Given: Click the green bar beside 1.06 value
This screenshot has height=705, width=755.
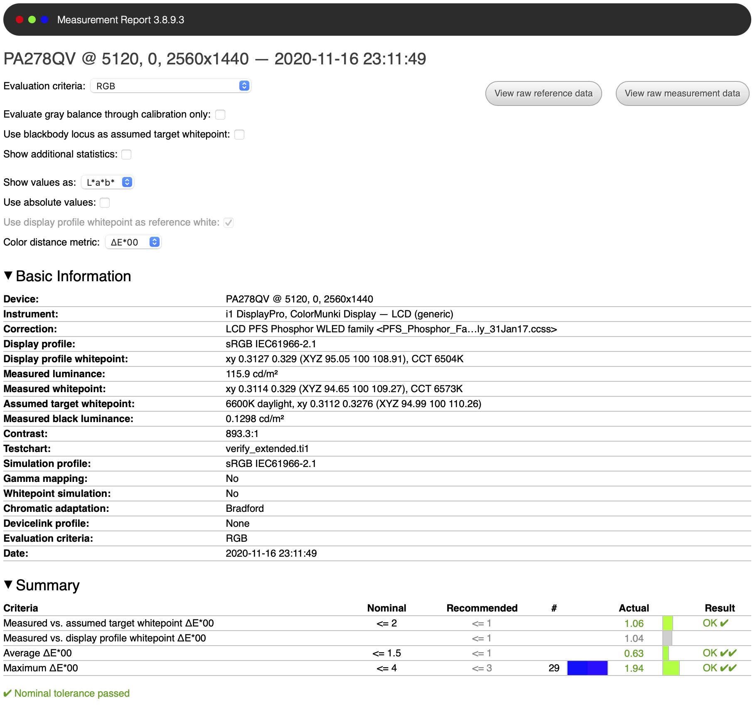Looking at the screenshot, I should pos(667,623).
